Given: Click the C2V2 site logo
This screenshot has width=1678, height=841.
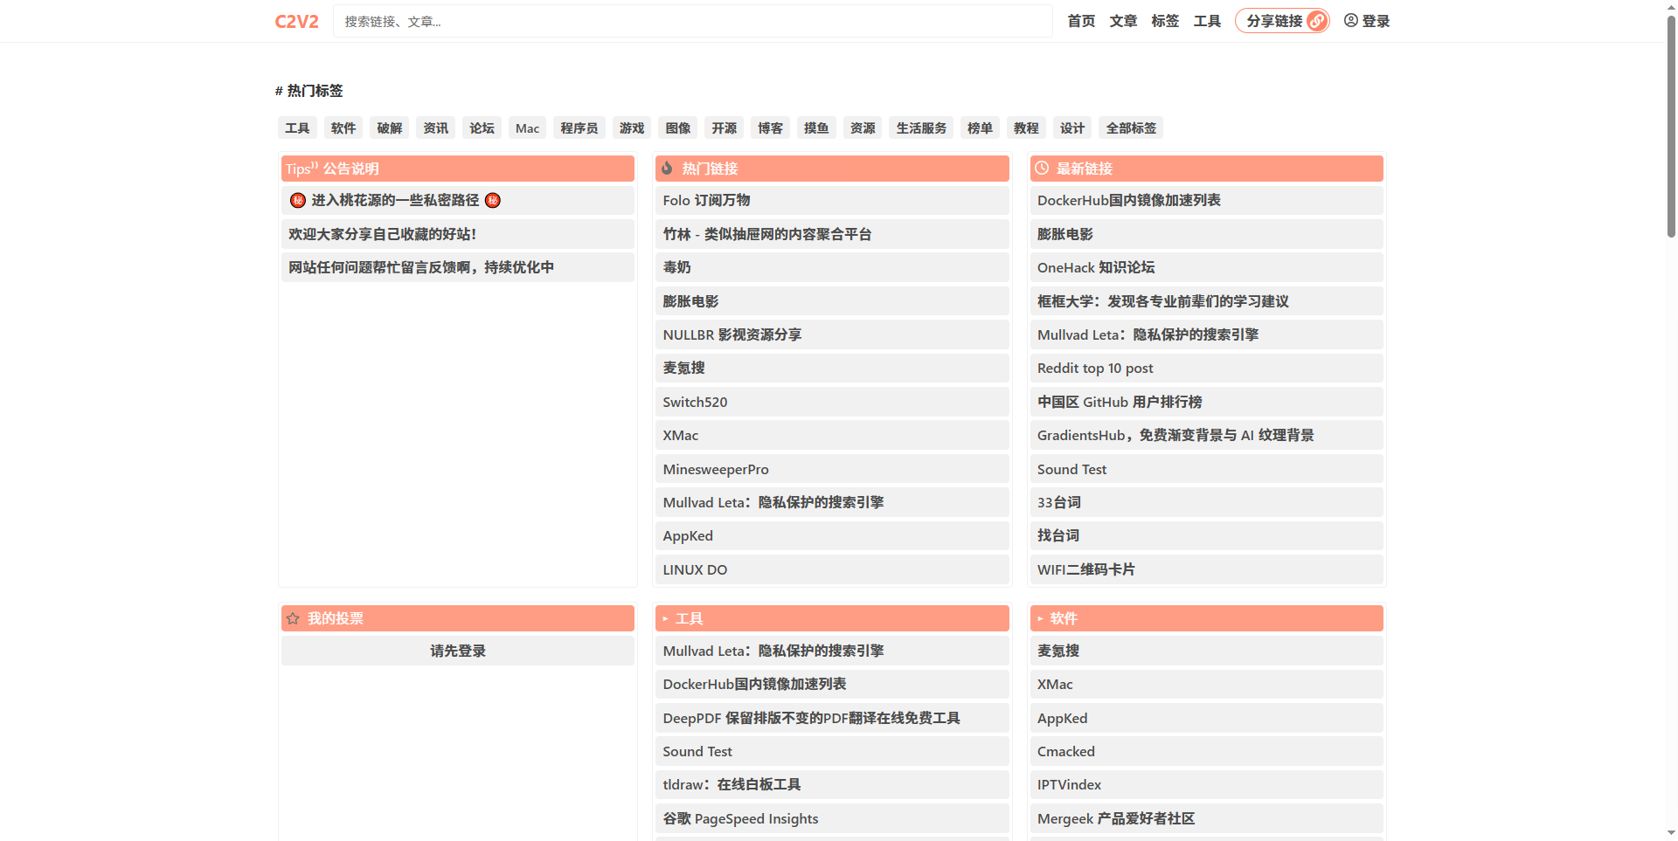Looking at the screenshot, I should [296, 22].
